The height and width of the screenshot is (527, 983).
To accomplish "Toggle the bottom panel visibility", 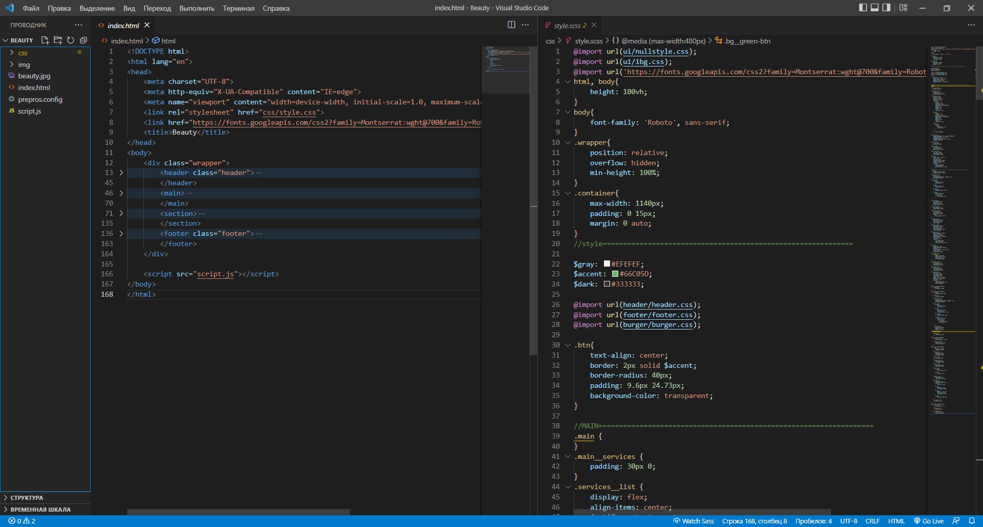I will coord(875,8).
